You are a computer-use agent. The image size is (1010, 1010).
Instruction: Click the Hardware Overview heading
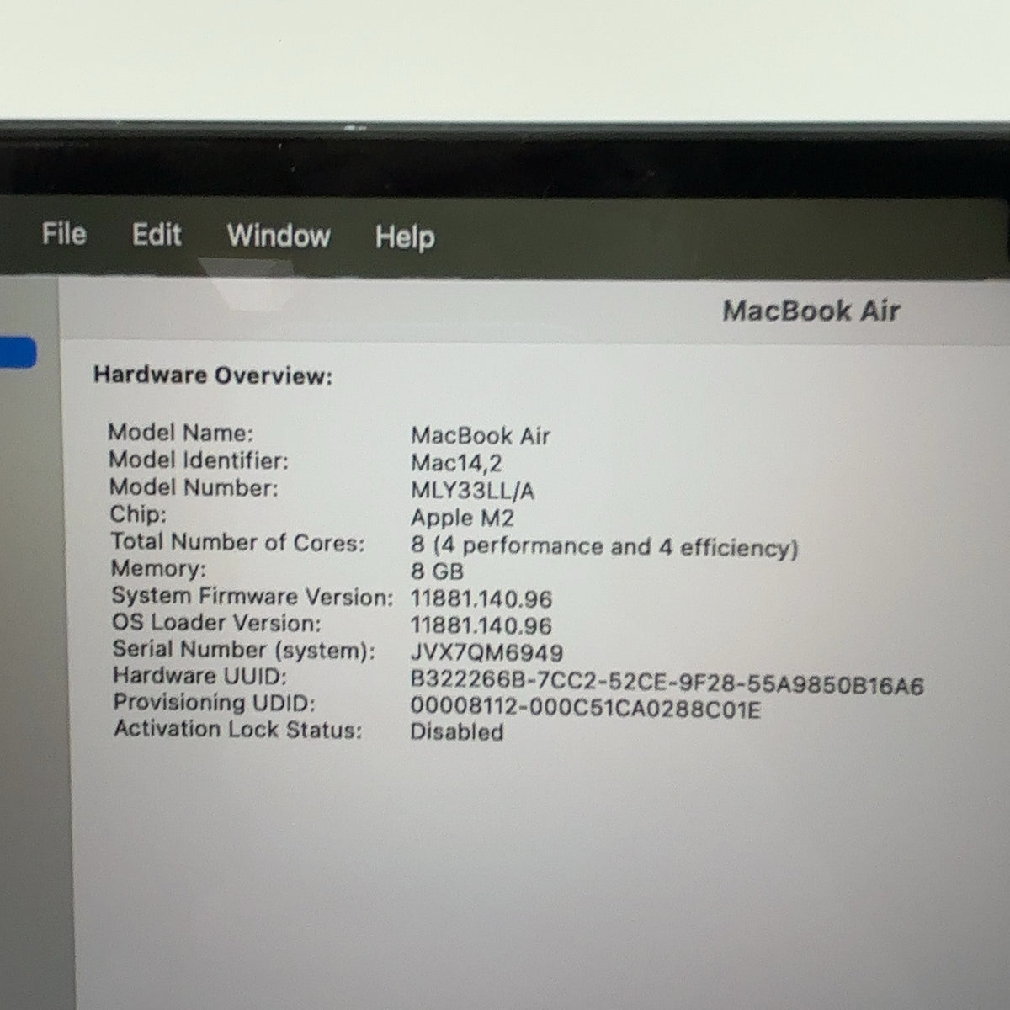(x=213, y=375)
